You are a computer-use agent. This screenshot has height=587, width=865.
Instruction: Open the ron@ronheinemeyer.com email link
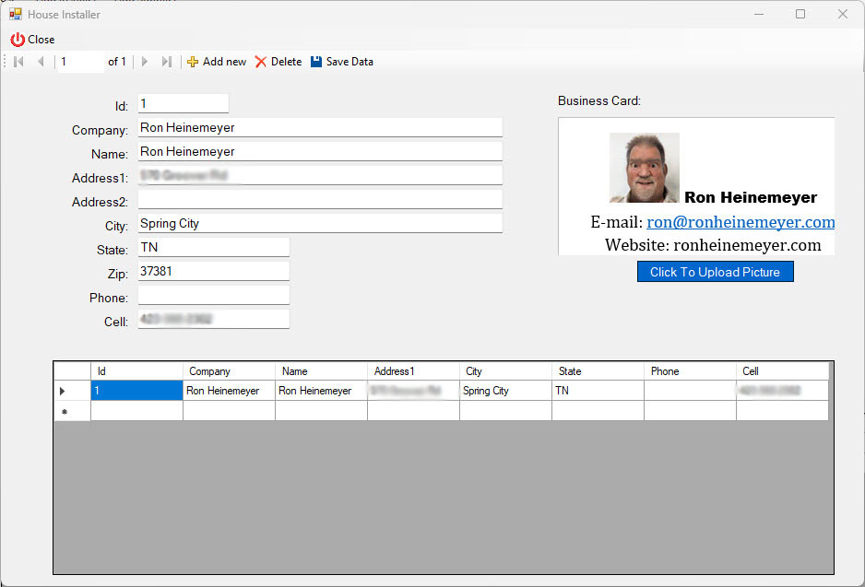click(741, 222)
